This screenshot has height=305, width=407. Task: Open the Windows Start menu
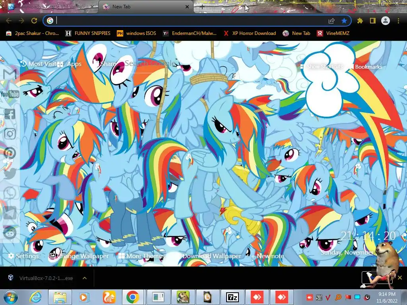10,297
